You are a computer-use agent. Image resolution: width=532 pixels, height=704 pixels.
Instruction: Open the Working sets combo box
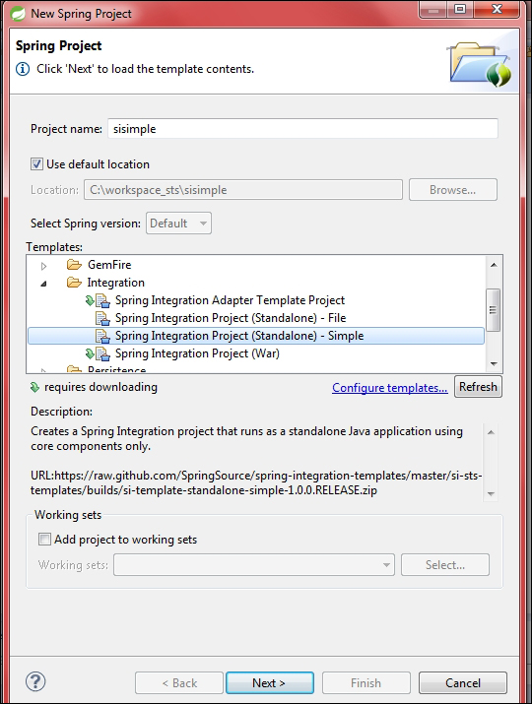tap(254, 565)
